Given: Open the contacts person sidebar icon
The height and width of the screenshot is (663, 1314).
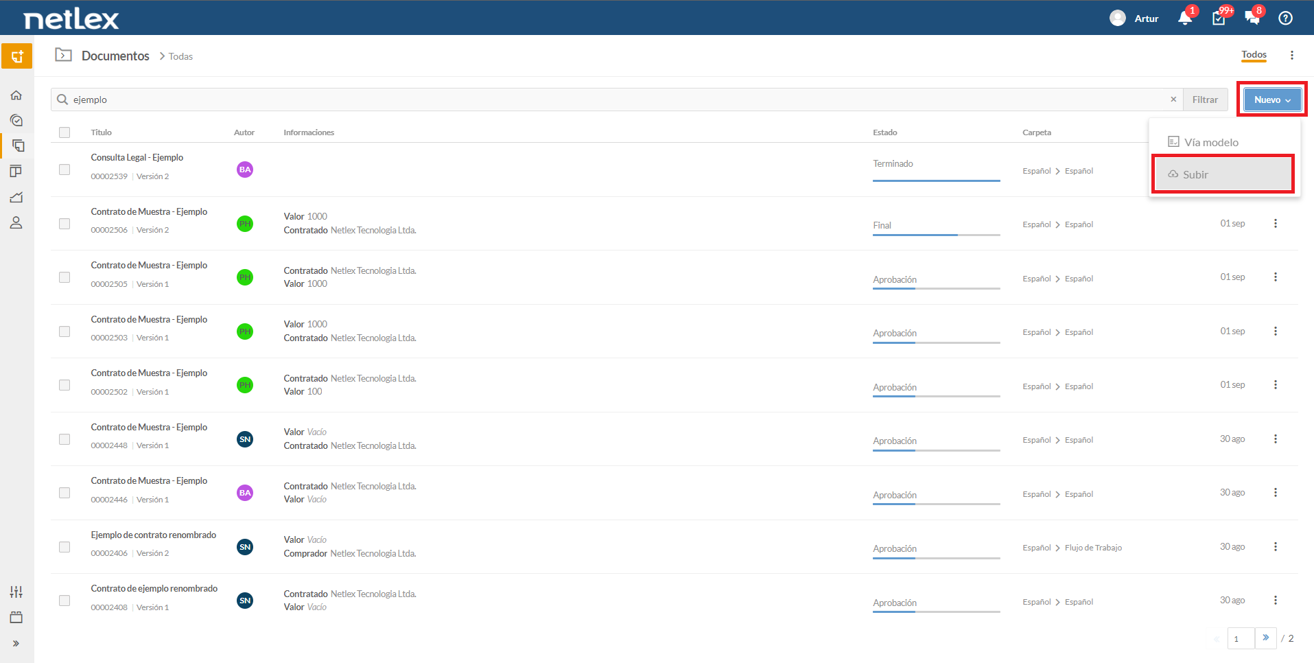Looking at the screenshot, I should [16, 222].
